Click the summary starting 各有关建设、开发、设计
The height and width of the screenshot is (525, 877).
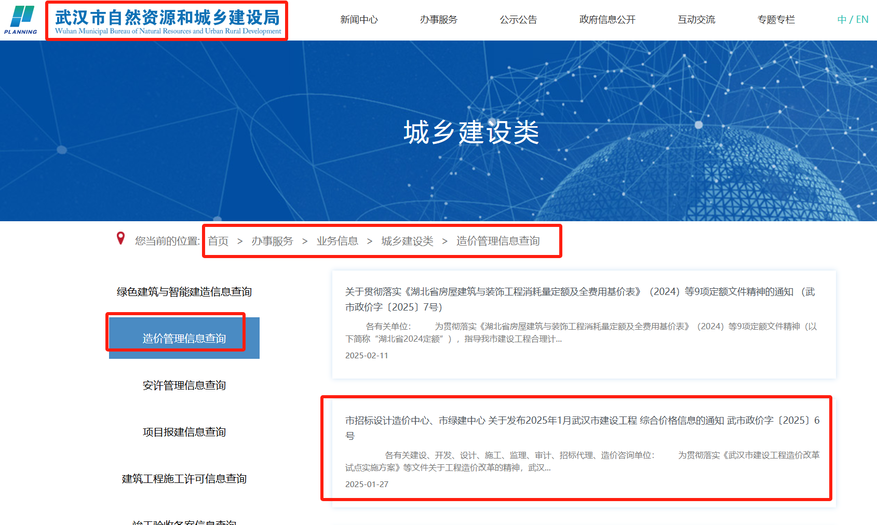click(583, 461)
